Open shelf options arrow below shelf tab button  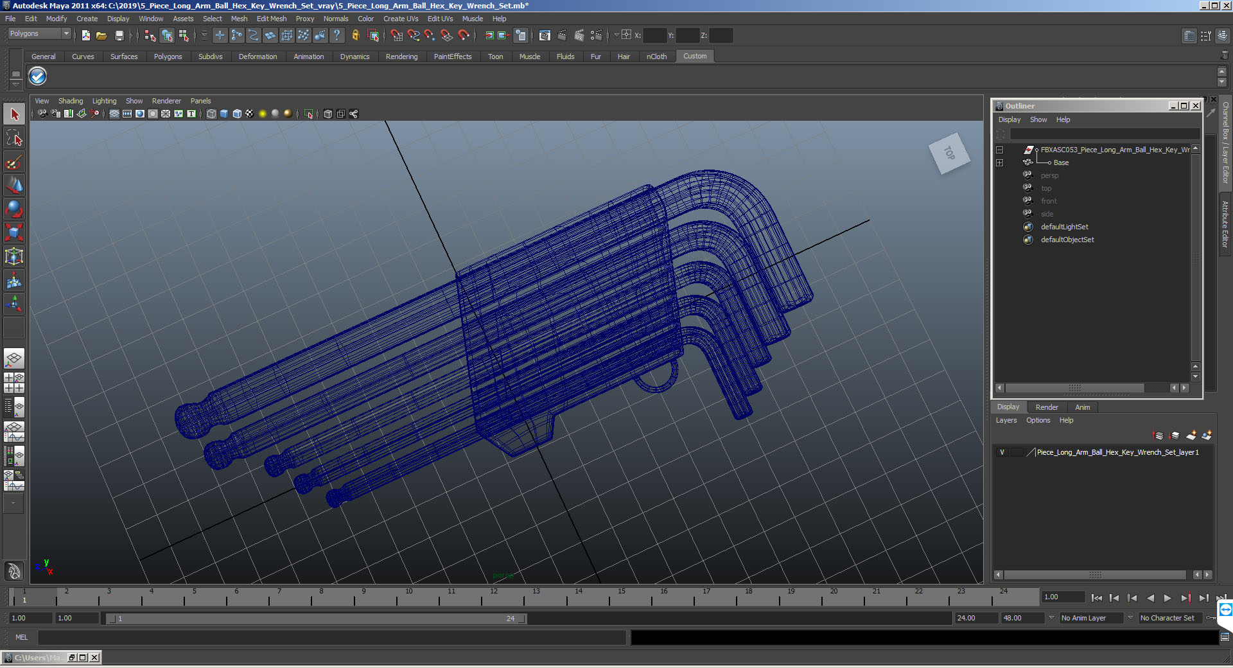coord(15,83)
